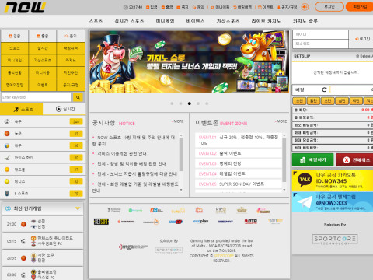Open the live casino menu item
This screenshot has width=373, height=280.
click(x=266, y=21)
